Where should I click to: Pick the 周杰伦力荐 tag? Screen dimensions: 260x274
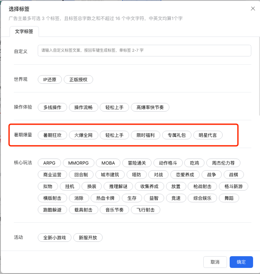[x=223, y=163]
